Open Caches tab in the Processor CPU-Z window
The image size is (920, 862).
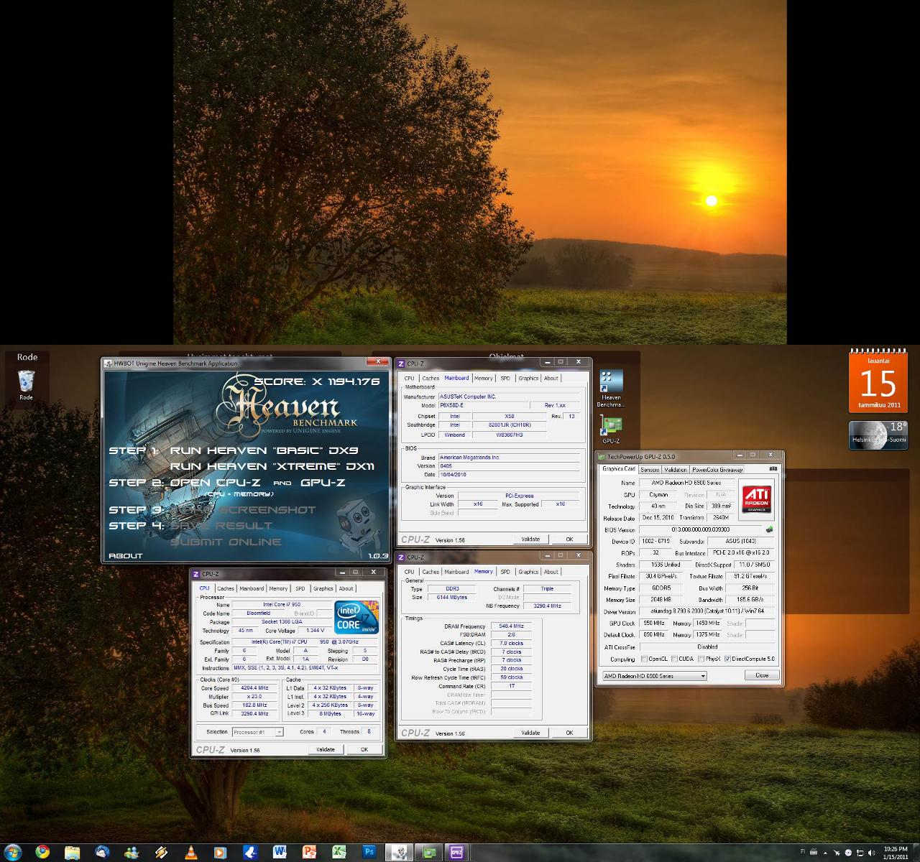coord(226,588)
